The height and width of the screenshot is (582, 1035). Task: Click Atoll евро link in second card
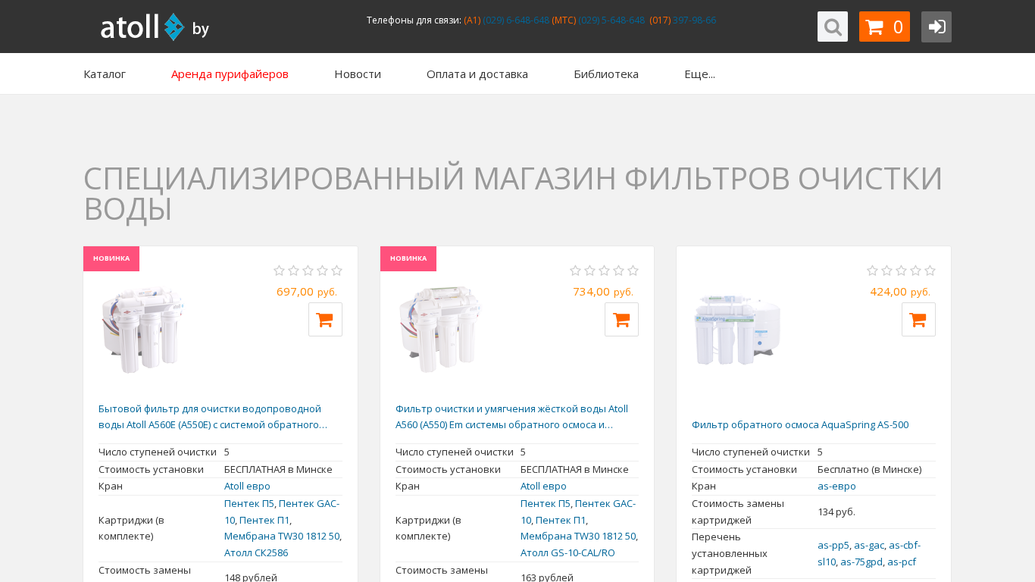pyautogui.click(x=543, y=487)
